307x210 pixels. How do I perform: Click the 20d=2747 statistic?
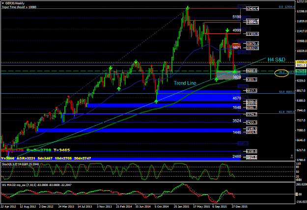tap(83, 158)
